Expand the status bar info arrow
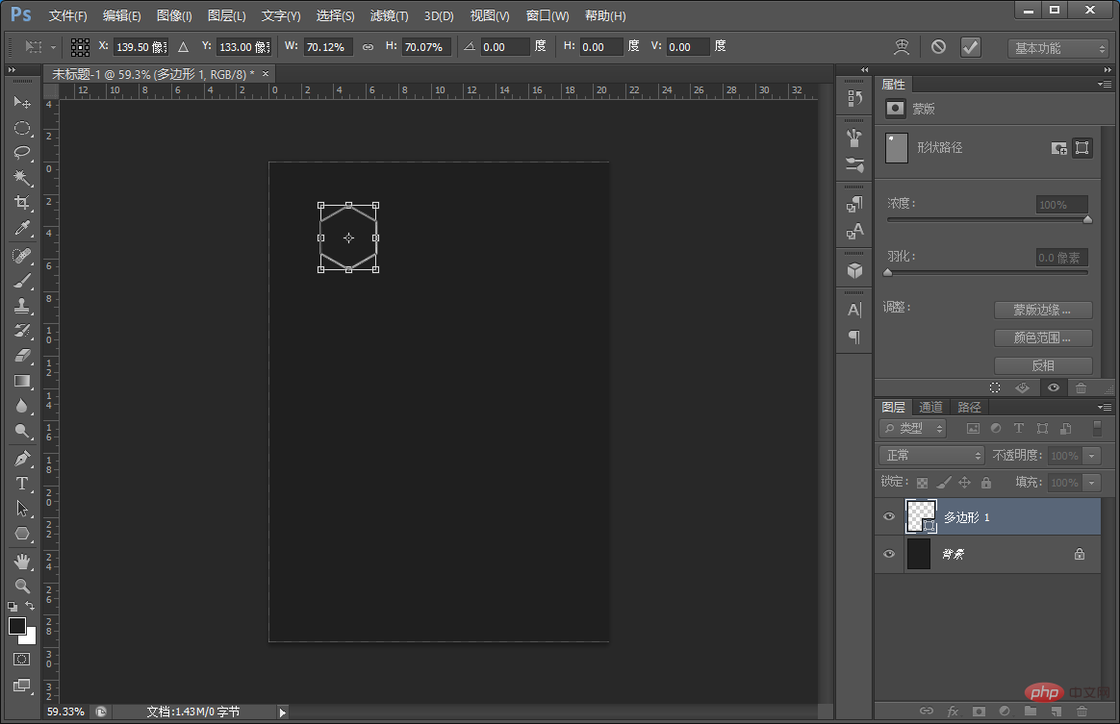 point(282,712)
